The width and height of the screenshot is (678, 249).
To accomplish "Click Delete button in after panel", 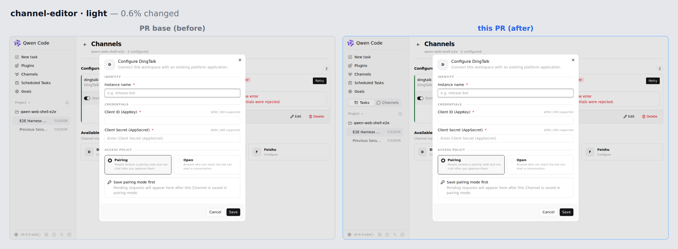I will tap(650, 117).
